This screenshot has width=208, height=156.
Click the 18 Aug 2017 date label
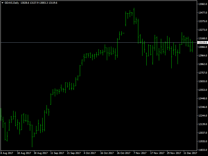click(x=24, y=153)
